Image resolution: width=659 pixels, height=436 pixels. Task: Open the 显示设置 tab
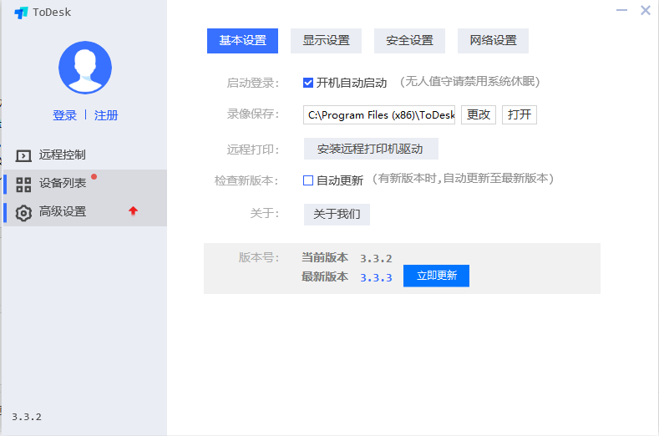326,41
